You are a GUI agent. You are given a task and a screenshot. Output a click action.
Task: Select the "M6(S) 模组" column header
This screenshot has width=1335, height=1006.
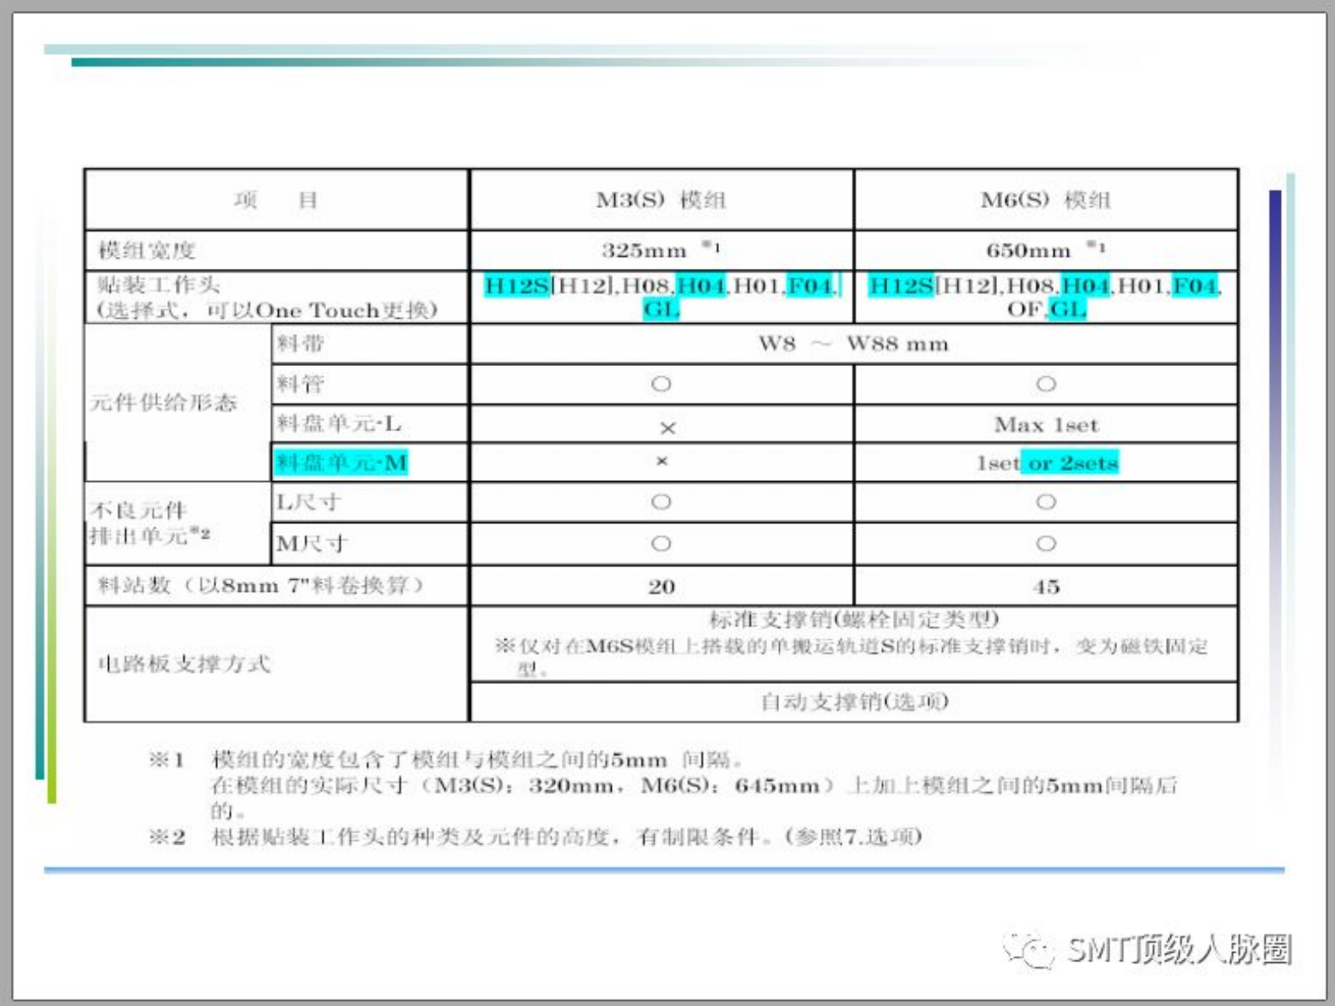coord(1046,200)
